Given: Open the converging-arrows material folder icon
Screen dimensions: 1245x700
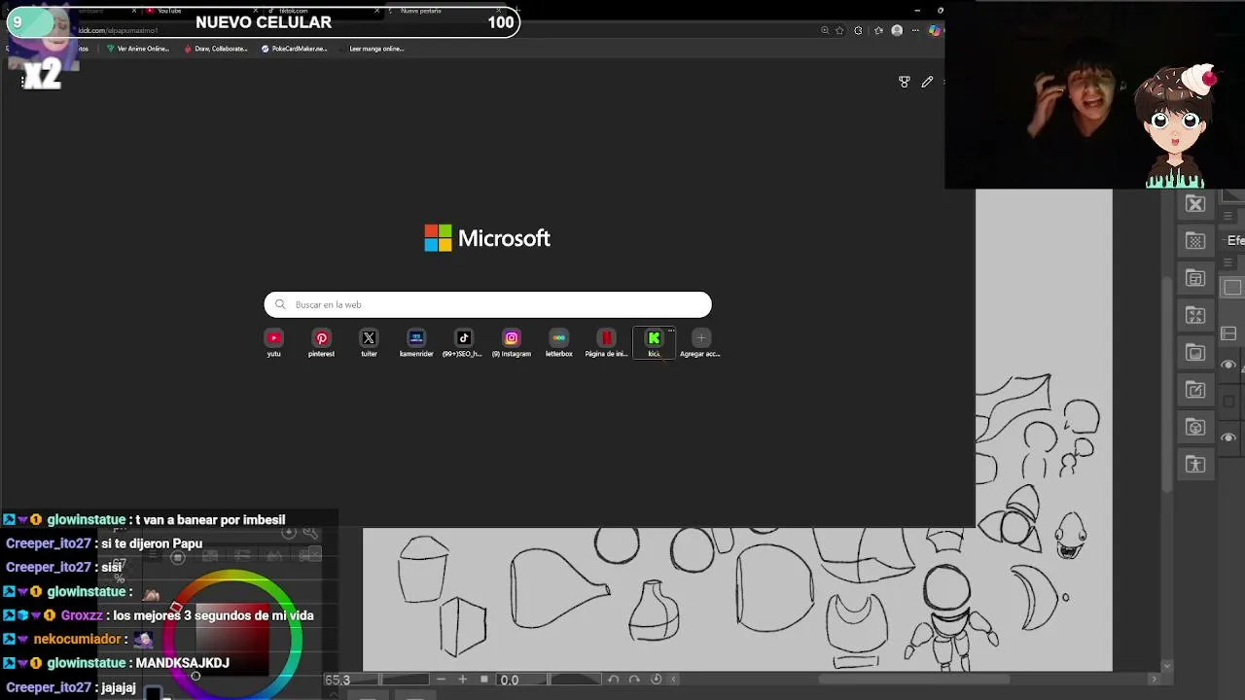Looking at the screenshot, I should tap(1195, 316).
